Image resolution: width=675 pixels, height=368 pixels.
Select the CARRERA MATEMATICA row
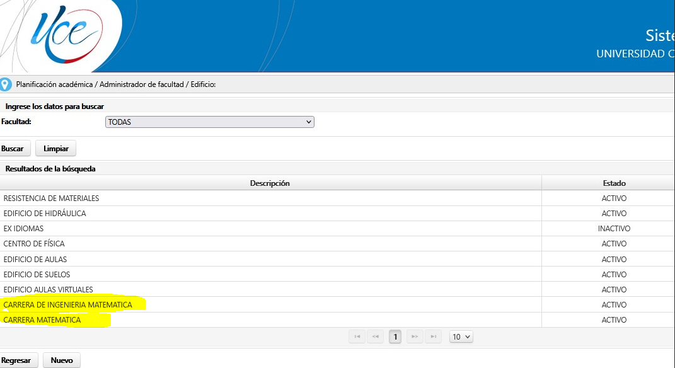[42, 320]
